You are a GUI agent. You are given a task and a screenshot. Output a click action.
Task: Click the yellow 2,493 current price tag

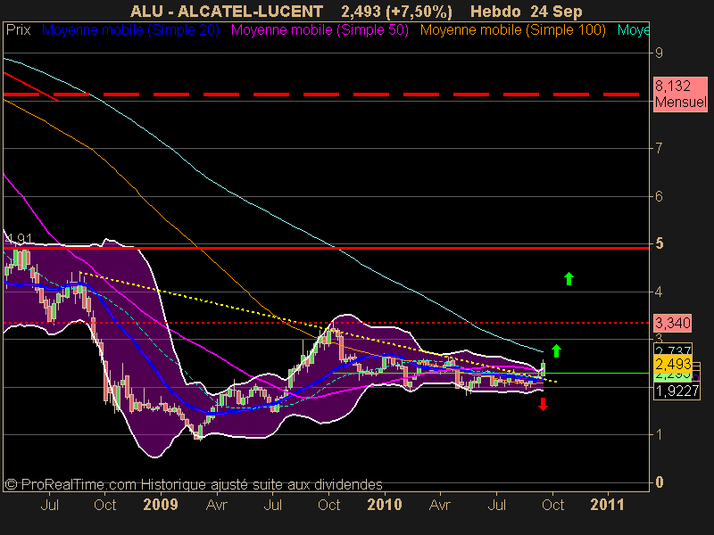pos(673,364)
